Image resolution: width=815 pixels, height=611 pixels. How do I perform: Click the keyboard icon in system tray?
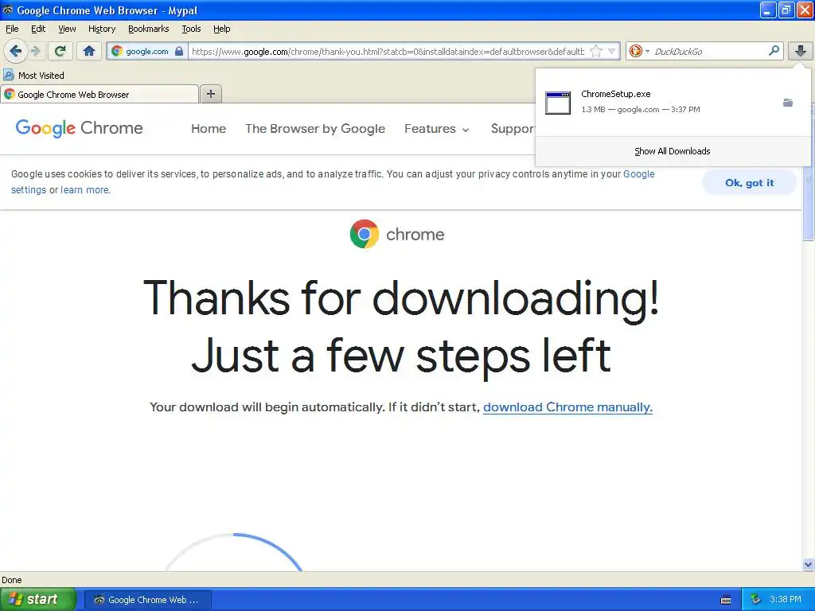point(726,600)
